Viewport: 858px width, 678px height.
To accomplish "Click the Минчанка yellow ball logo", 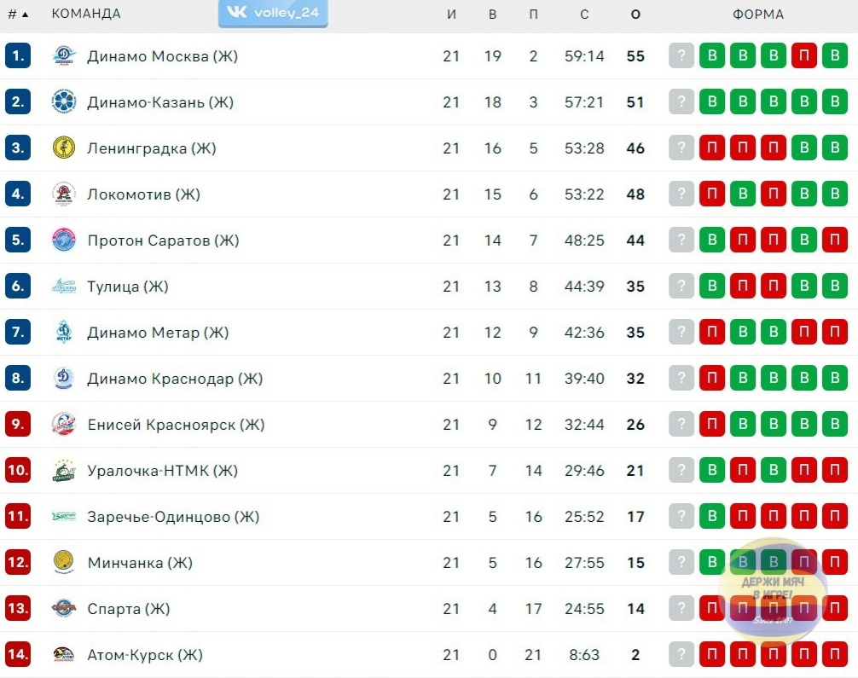I will pos(63,562).
